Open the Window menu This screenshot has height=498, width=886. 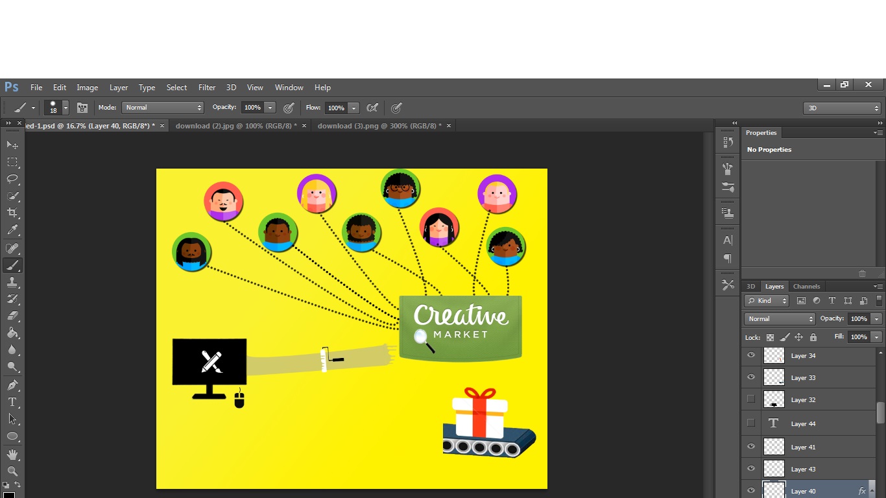click(289, 88)
